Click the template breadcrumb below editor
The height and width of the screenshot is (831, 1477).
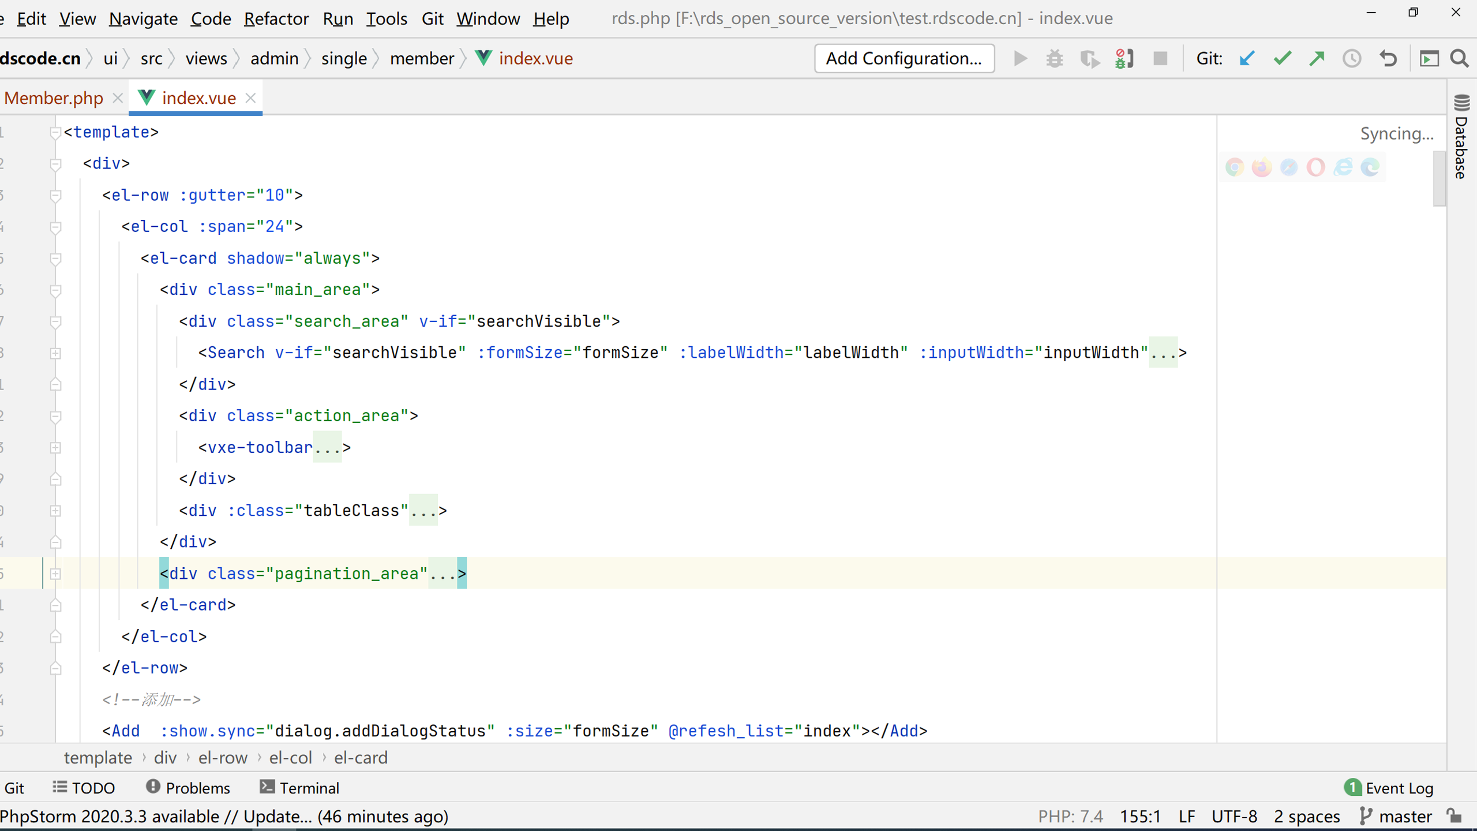coord(98,757)
